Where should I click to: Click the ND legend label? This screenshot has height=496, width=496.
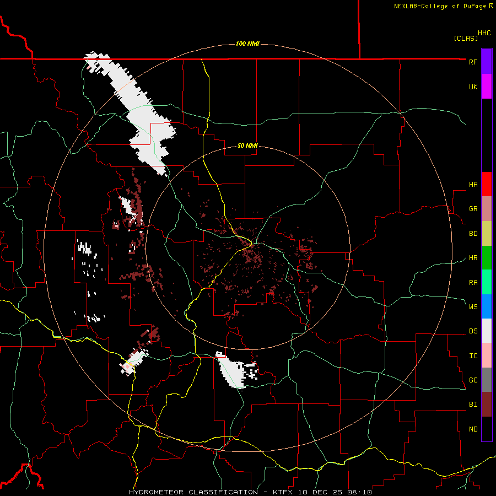[473, 429]
